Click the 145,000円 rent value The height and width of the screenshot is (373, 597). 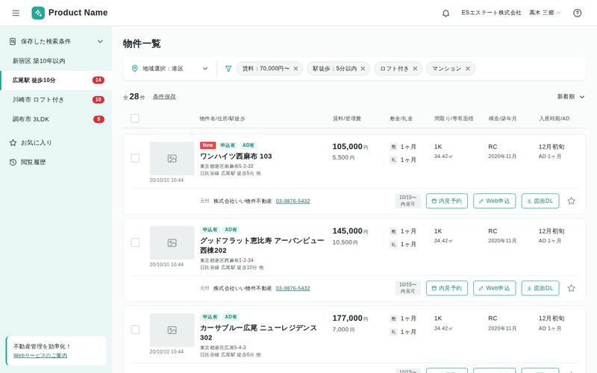[350, 231]
